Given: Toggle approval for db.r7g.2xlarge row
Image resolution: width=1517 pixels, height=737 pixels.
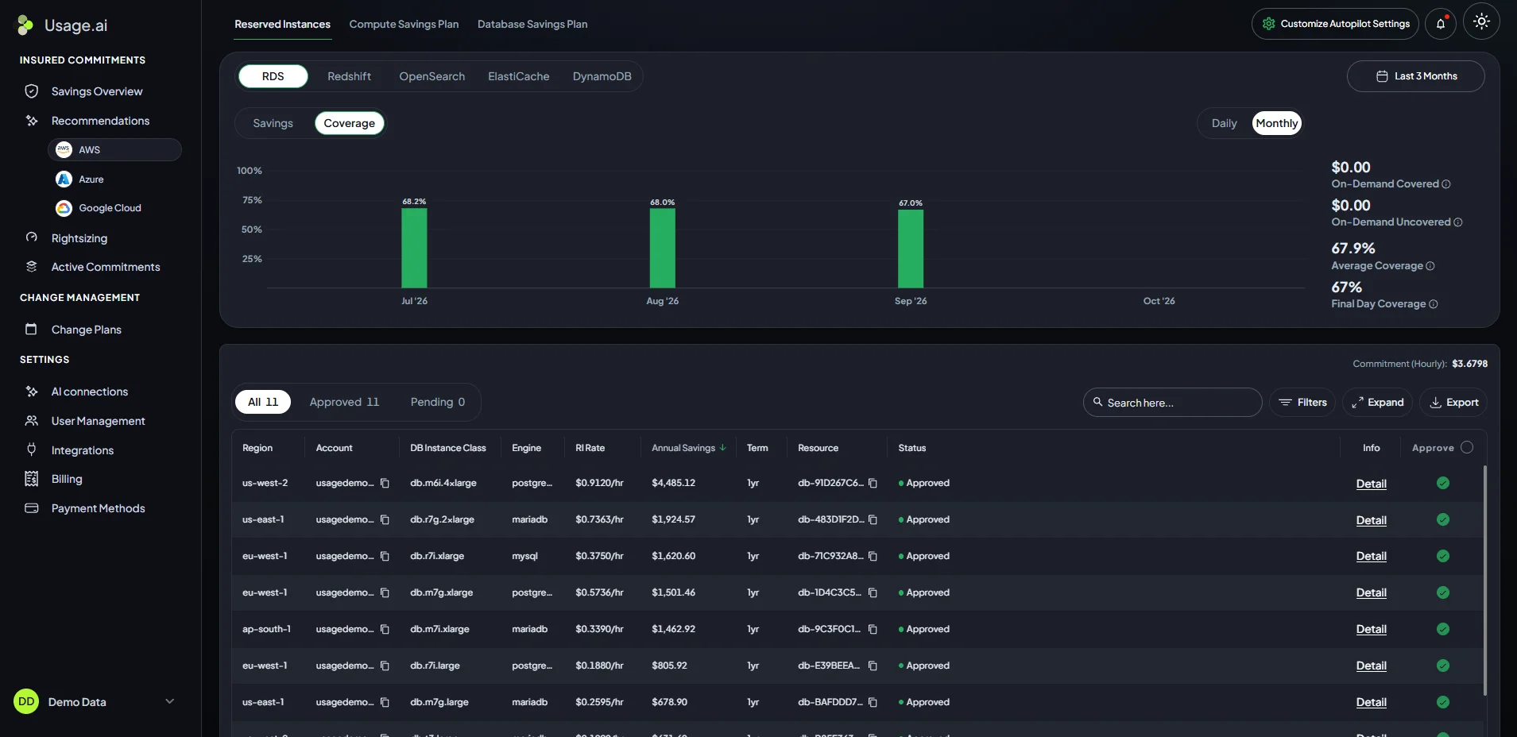Looking at the screenshot, I should [x=1443, y=519].
